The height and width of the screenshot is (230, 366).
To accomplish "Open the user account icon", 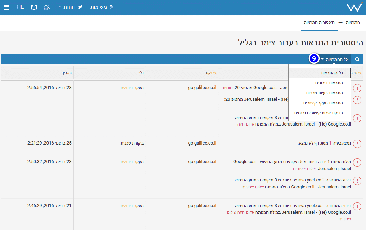I will [47, 7].
